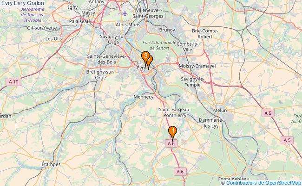Click the Palaiseau town label
The height and width of the screenshot is (186, 302).
79,21
